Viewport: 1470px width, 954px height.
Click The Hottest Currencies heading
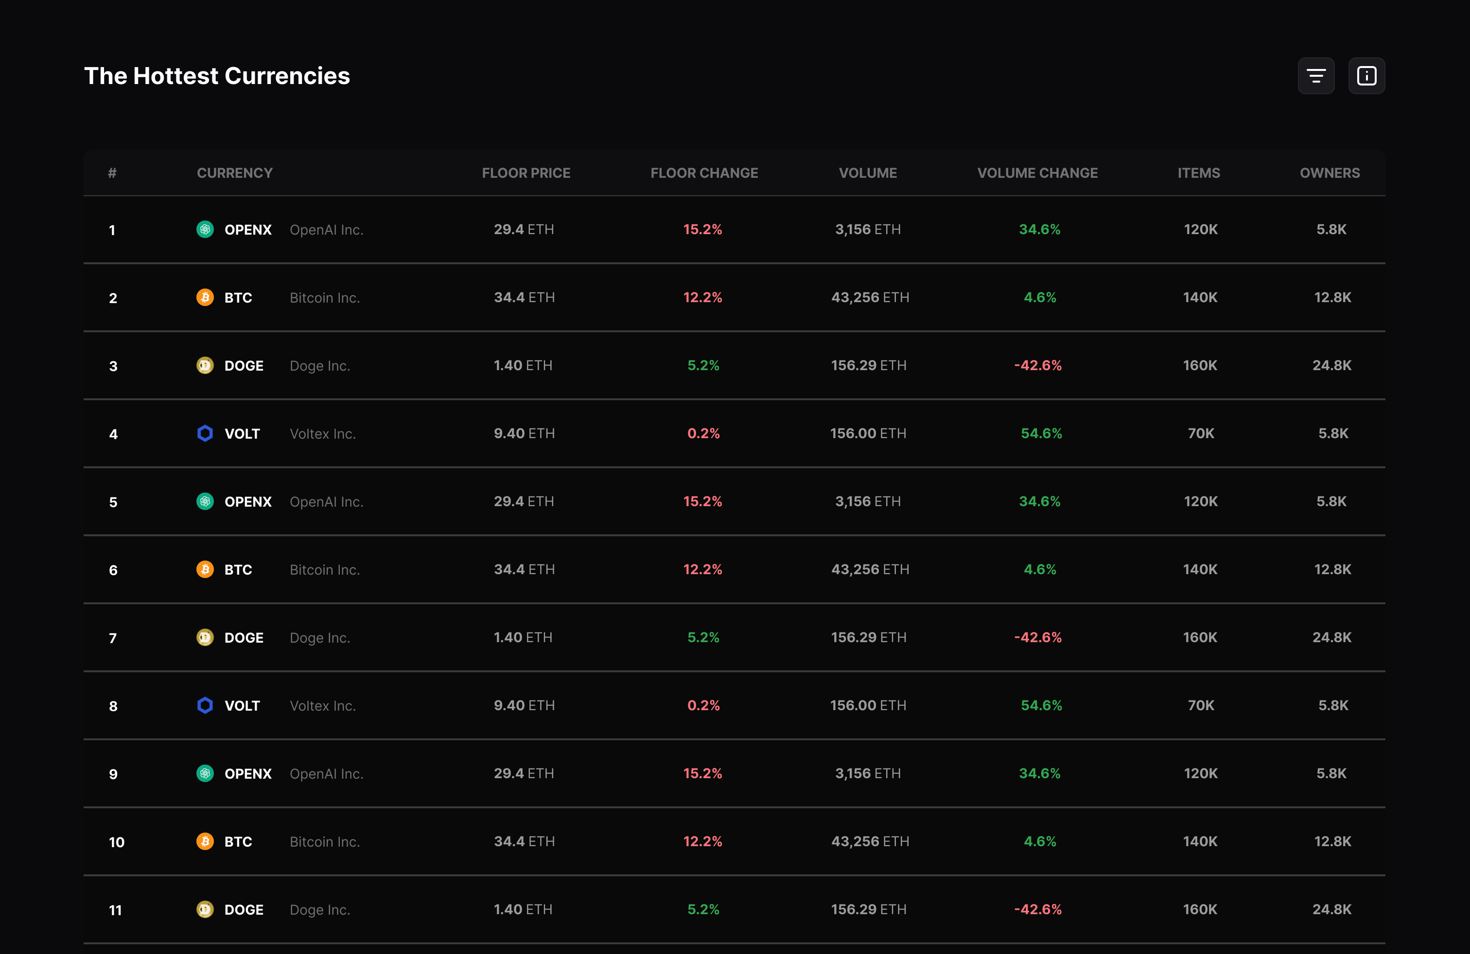[x=217, y=76]
